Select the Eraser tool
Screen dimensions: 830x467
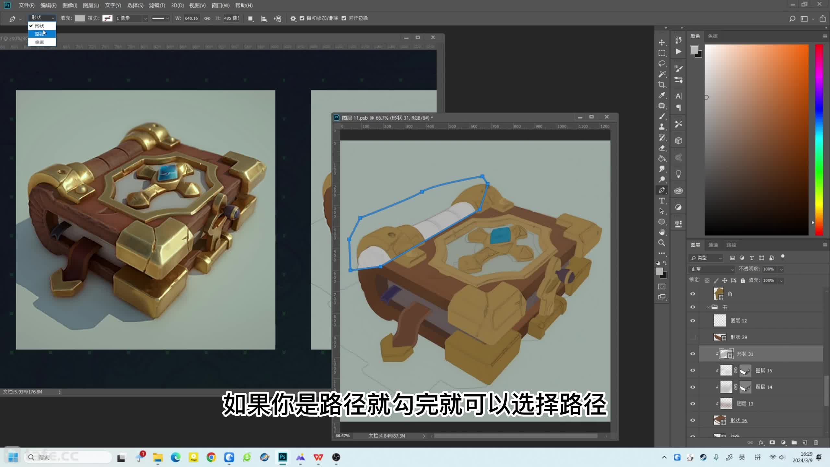click(662, 148)
